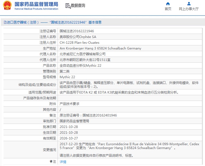Select 审批部门 value 国家药品监督管理局

[x=74, y=121]
